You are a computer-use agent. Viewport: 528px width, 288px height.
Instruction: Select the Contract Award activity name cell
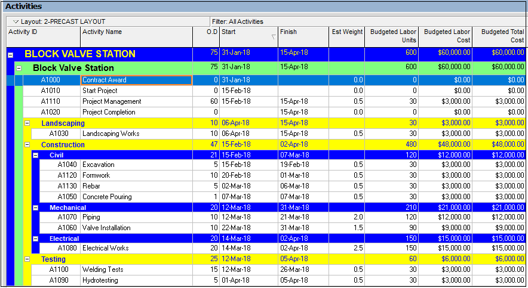(136, 80)
